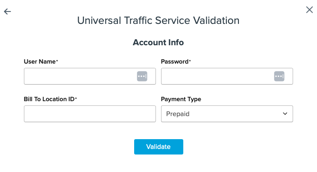Image resolution: width=317 pixels, height=172 pixels.
Task: Click the required asterisk beside User Name
Action: pyautogui.click(x=57, y=61)
